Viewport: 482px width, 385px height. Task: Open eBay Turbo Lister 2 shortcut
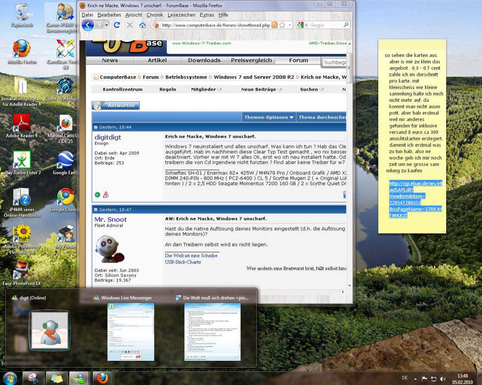point(22,163)
